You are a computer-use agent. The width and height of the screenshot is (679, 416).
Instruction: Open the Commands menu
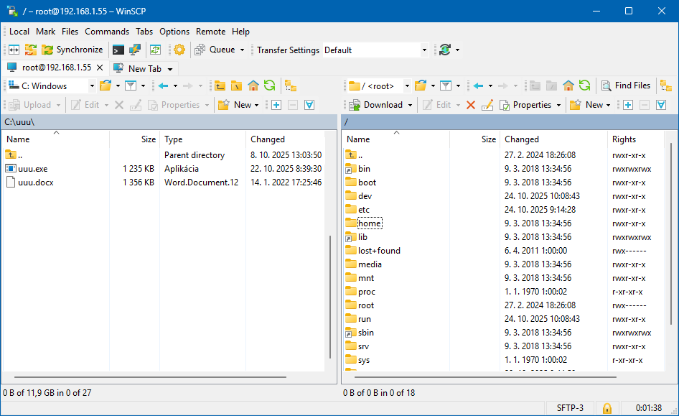pos(107,32)
